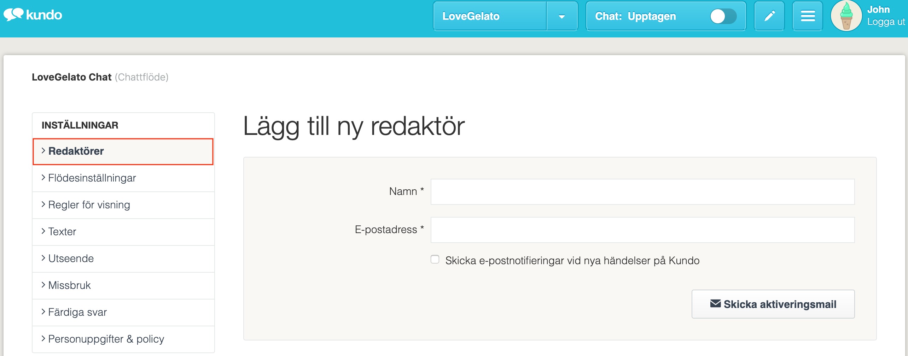Click the Logga ut link

886,22
